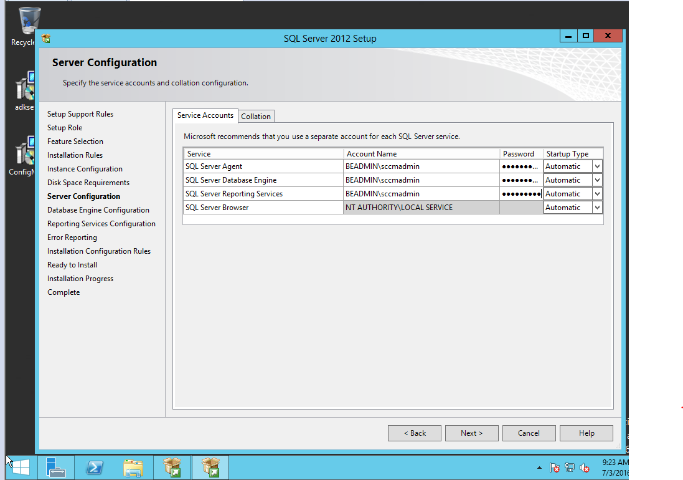Click the Password column header
This screenshot has width=683, height=480.
521,154
